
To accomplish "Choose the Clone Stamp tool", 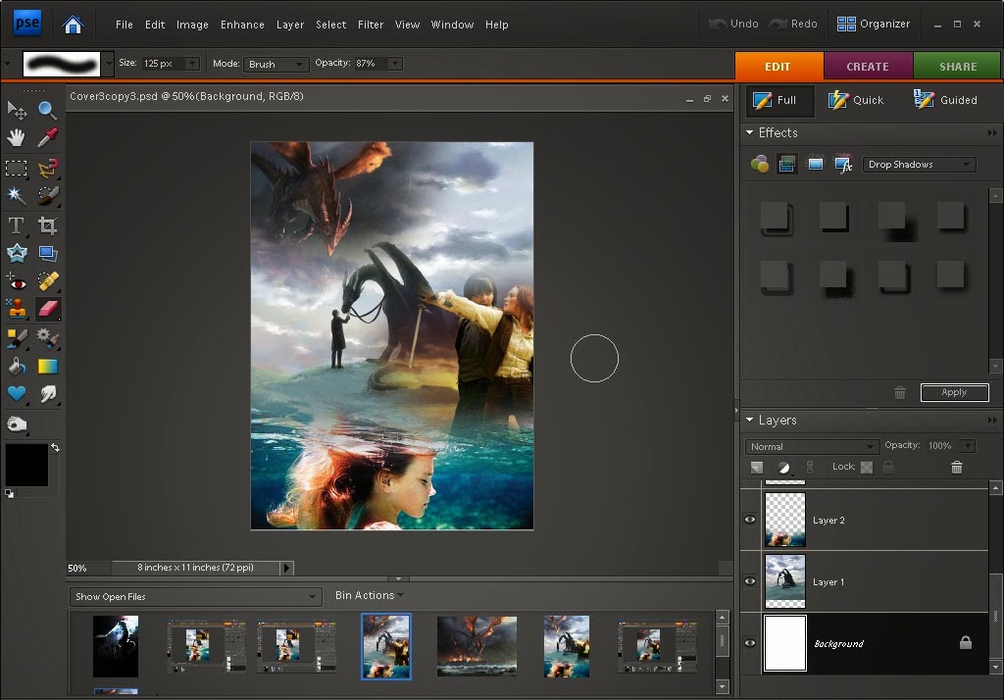I will tap(17, 310).
